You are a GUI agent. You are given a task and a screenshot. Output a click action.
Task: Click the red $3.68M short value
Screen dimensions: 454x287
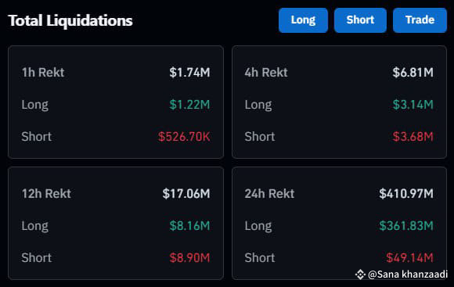(x=413, y=137)
